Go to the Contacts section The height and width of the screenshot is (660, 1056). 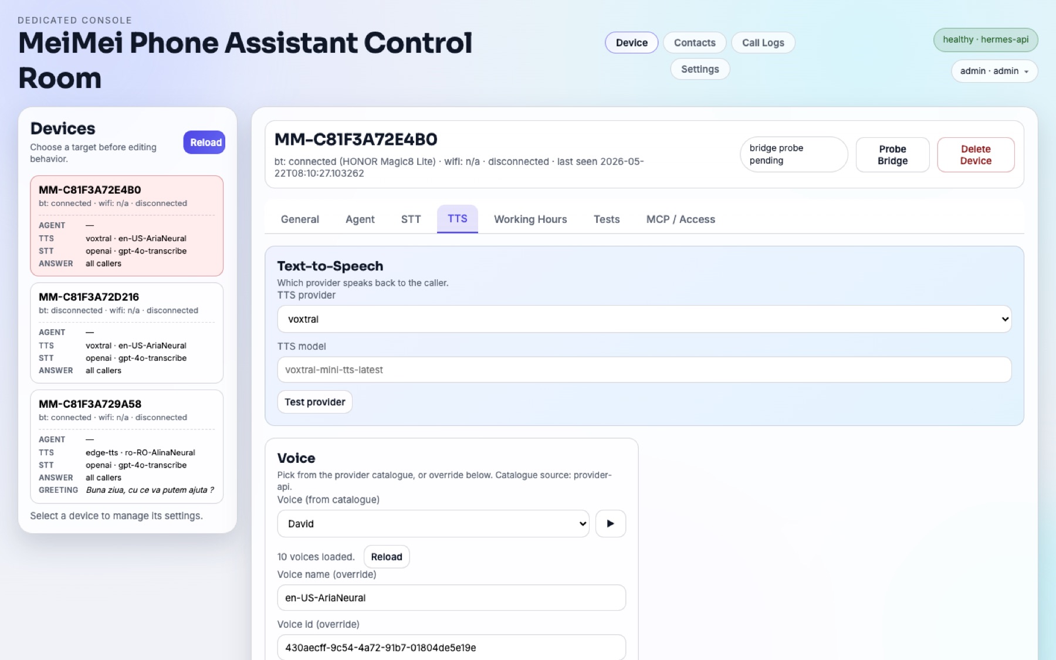[x=695, y=43]
